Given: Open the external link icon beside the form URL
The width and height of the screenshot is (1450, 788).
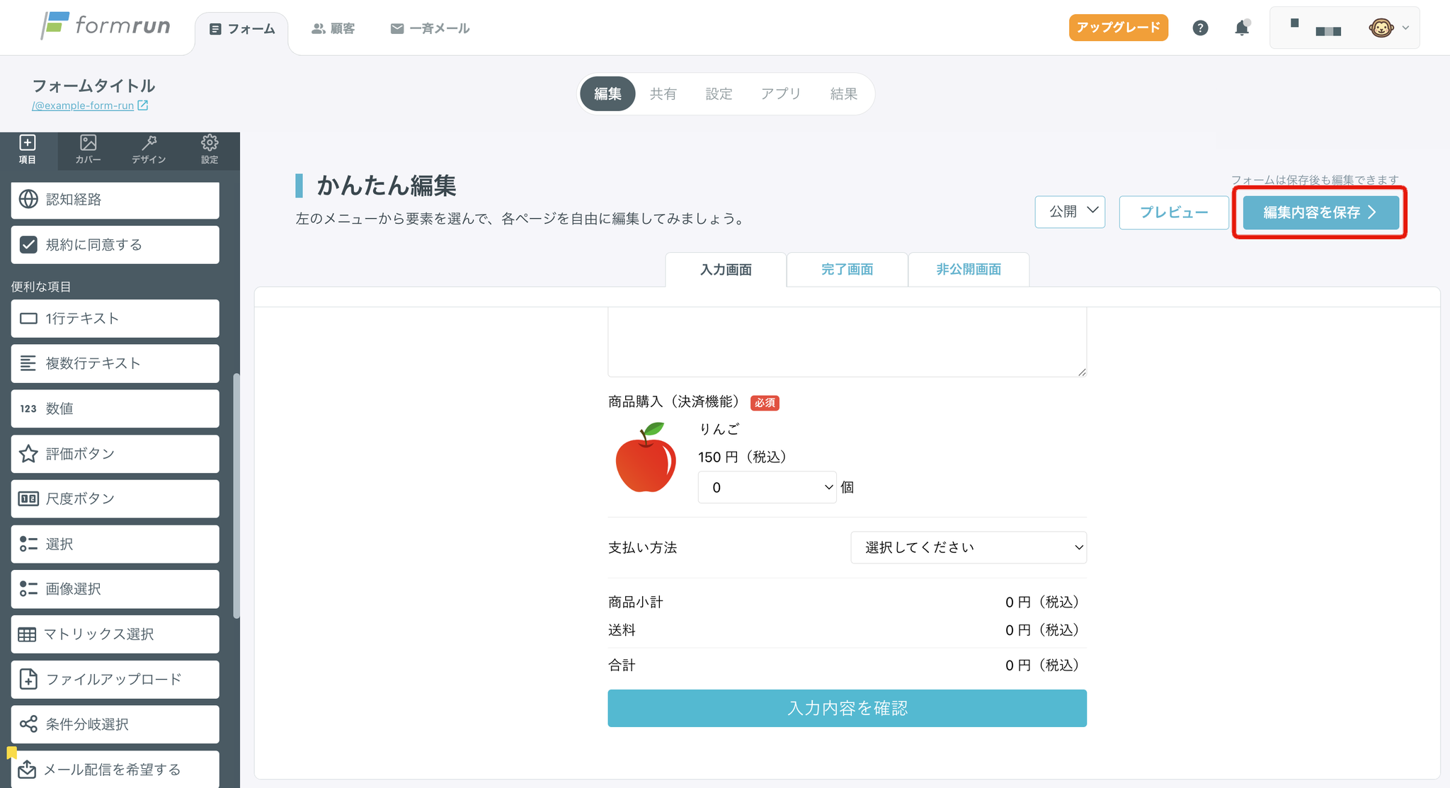Looking at the screenshot, I should [x=143, y=105].
